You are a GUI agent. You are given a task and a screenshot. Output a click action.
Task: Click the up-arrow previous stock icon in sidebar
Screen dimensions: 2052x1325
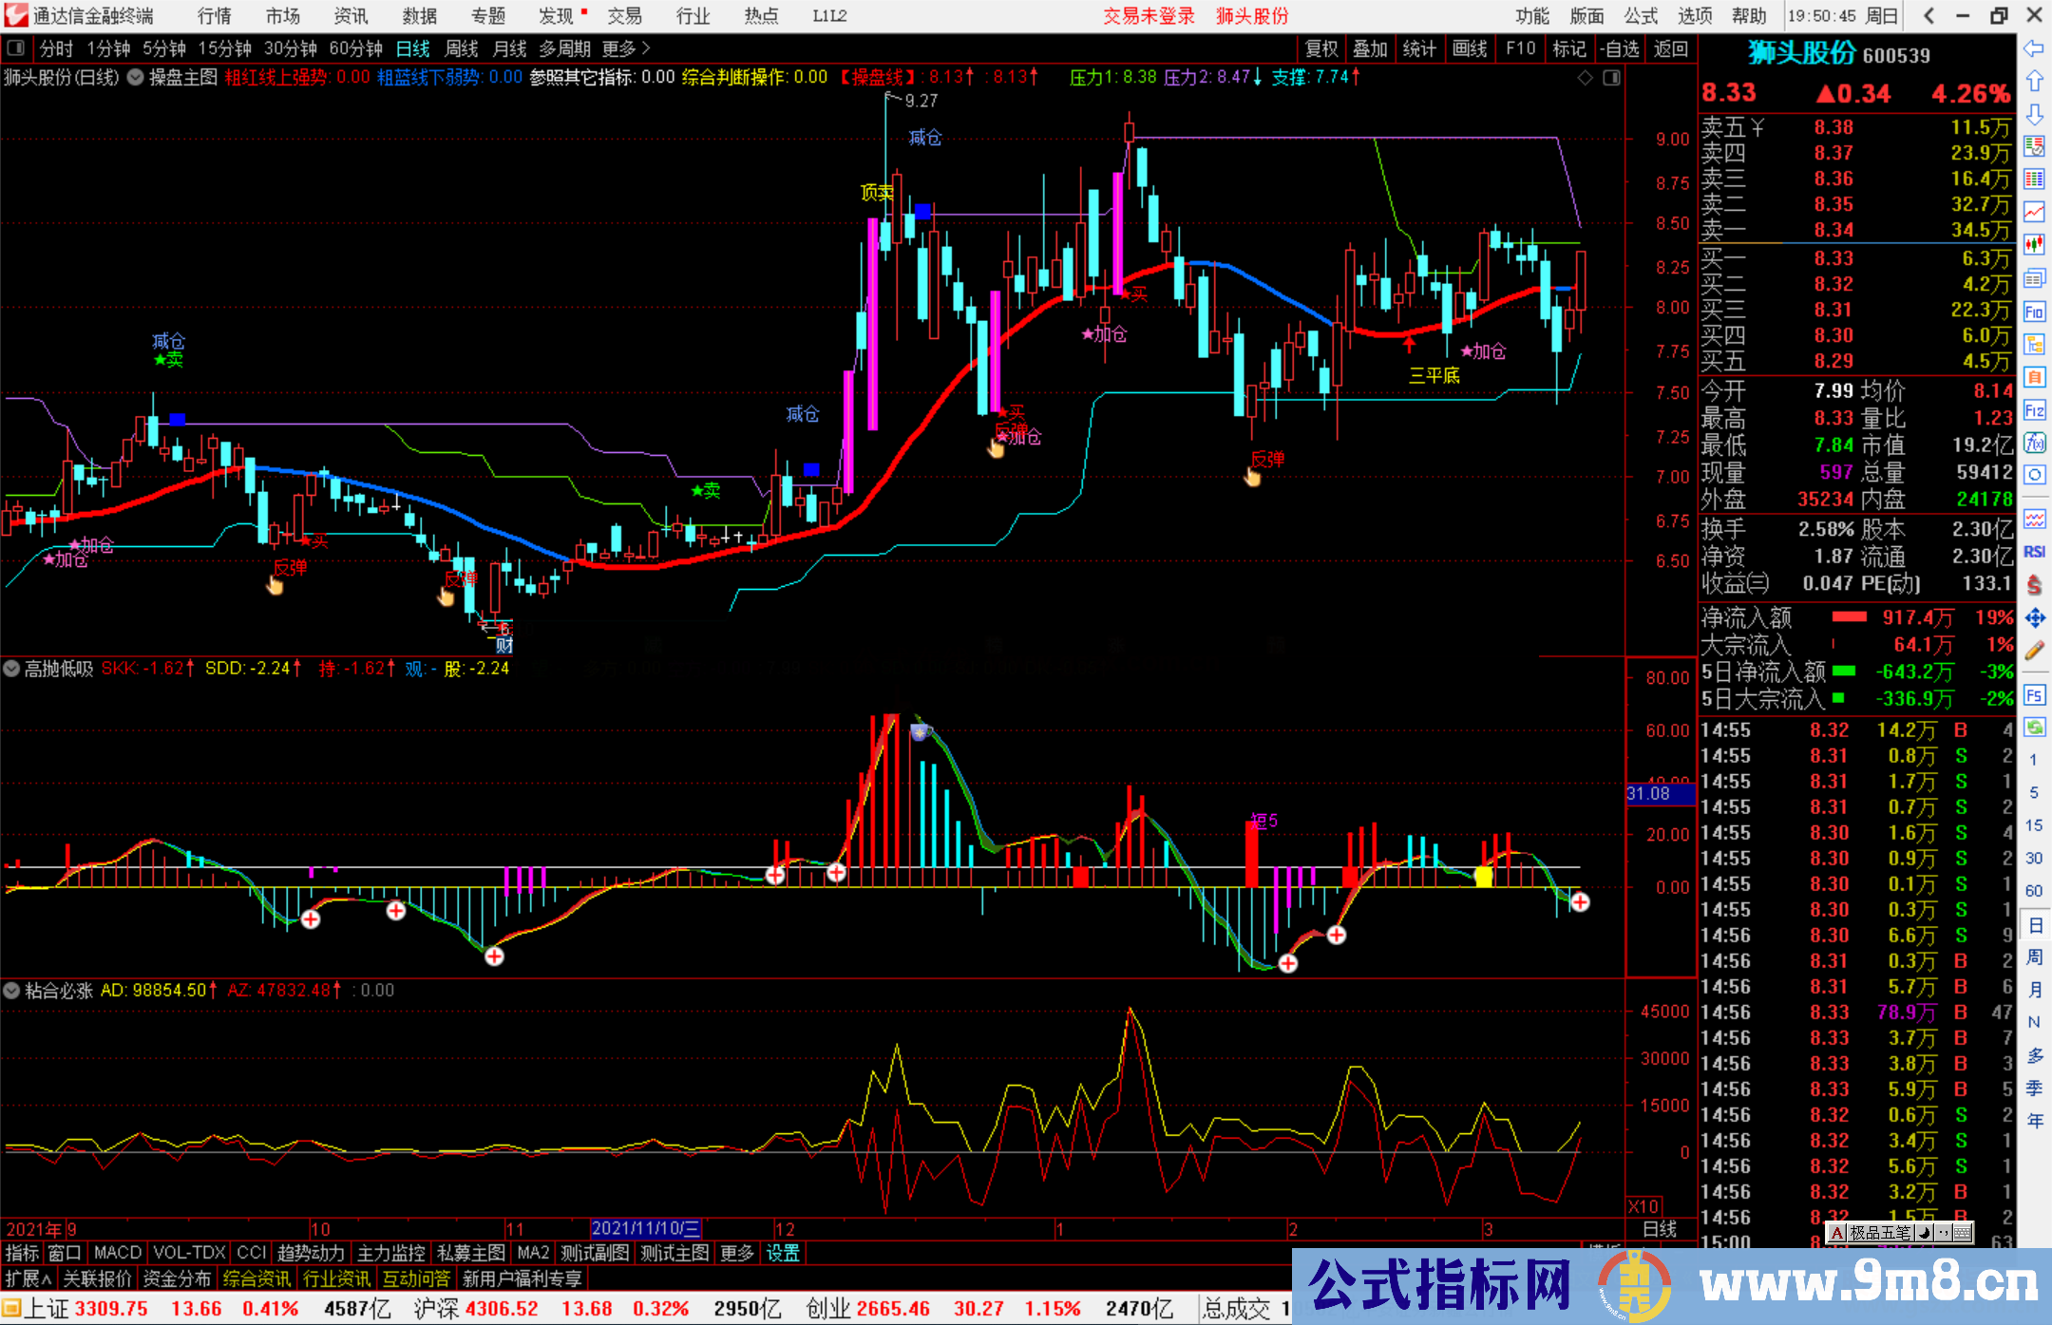coord(2035,81)
